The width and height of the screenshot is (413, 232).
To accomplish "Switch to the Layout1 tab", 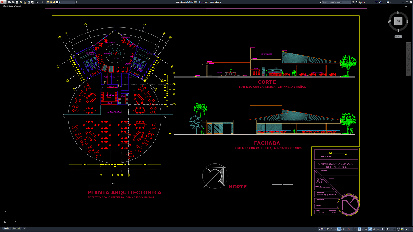I will (16, 228).
